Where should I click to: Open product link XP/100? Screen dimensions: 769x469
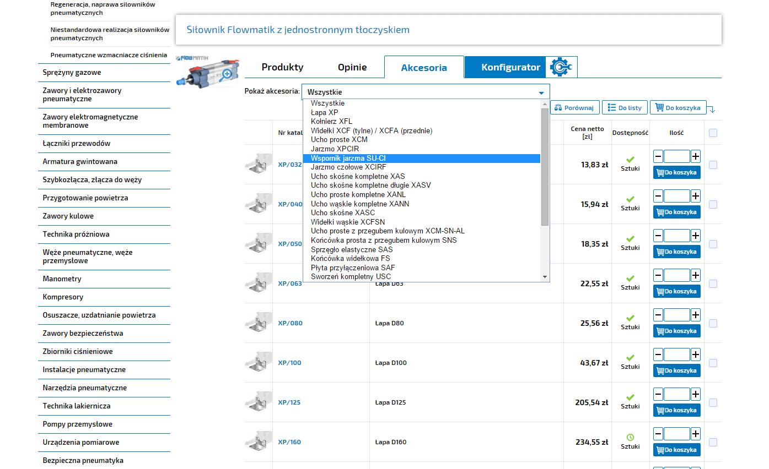(289, 363)
